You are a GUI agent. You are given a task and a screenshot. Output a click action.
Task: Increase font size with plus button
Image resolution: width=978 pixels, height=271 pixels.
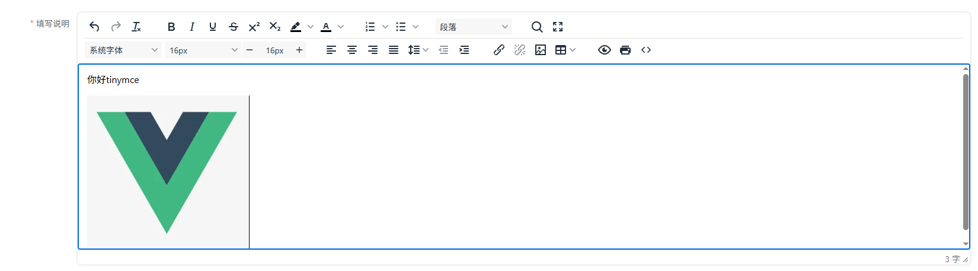pyautogui.click(x=299, y=50)
